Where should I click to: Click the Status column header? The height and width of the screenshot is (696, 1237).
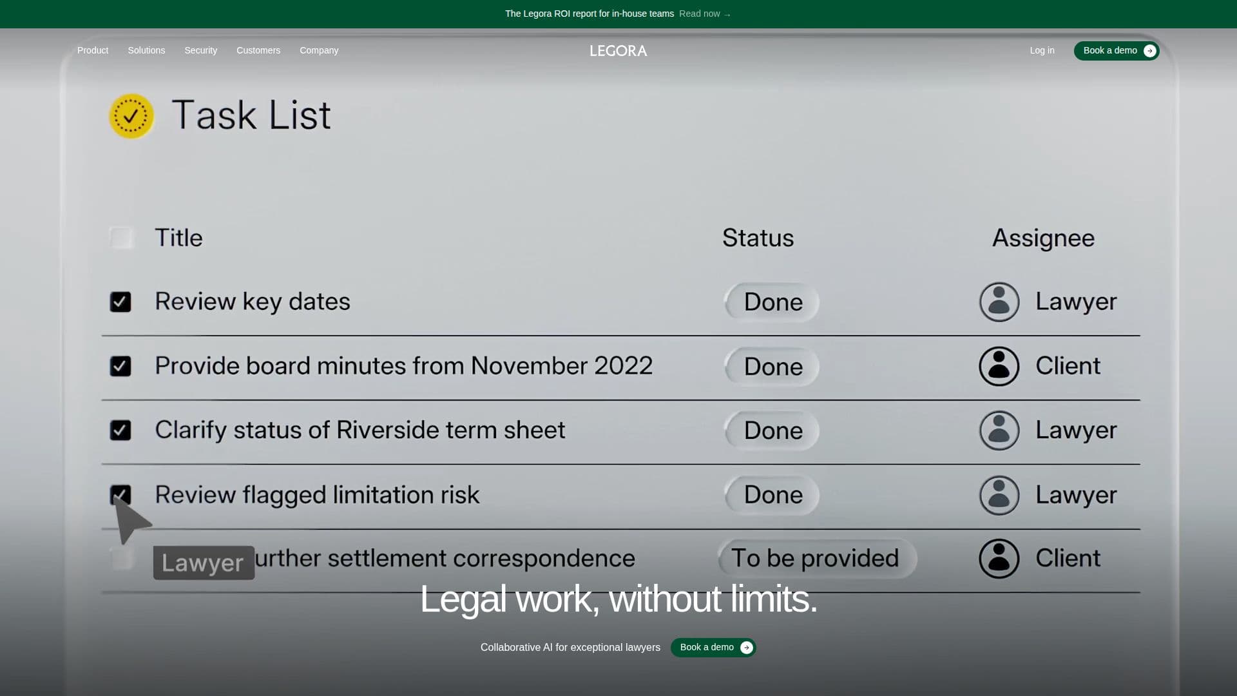758,238
